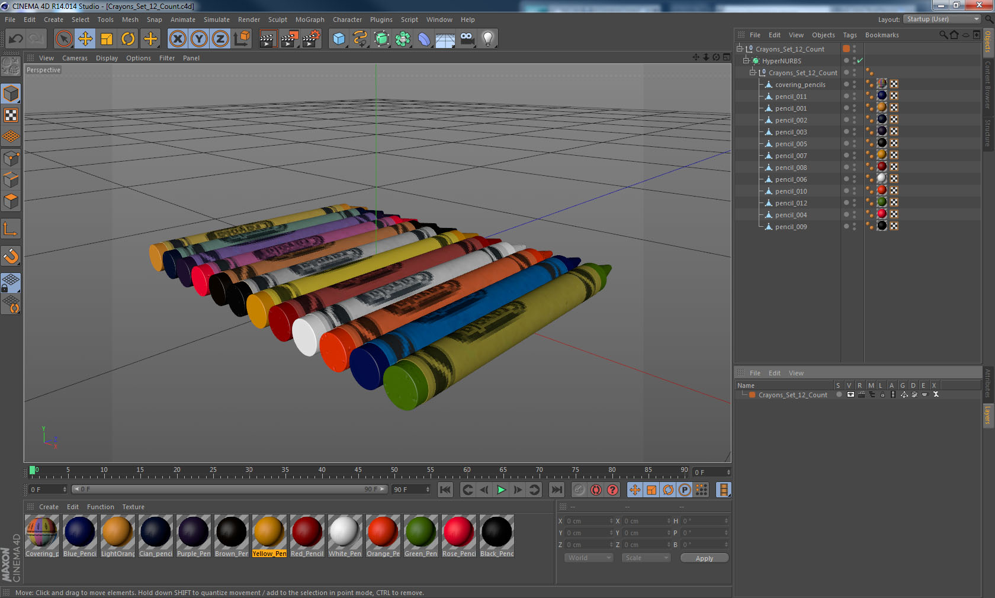995x598 pixels.
Task: Select pencil_011 in the Object Manager
Action: 791,97
